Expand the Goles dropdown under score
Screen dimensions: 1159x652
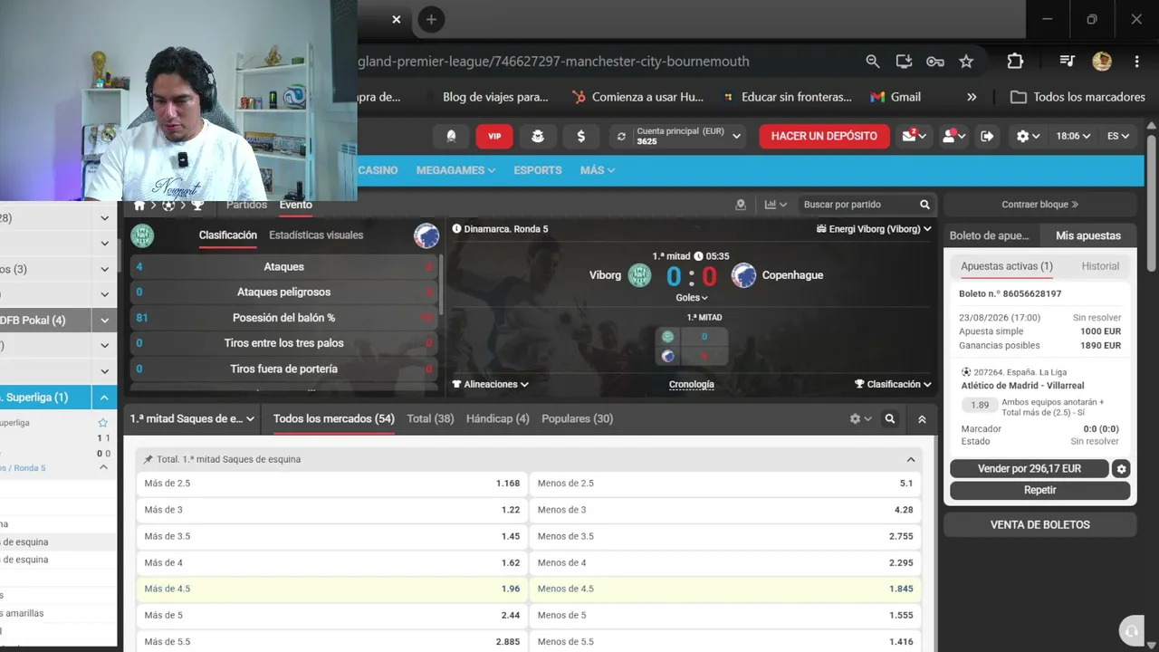[x=692, y=298]
